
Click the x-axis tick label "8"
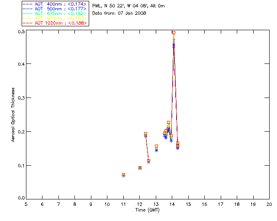pyautogui.click(x=75, y=205)
